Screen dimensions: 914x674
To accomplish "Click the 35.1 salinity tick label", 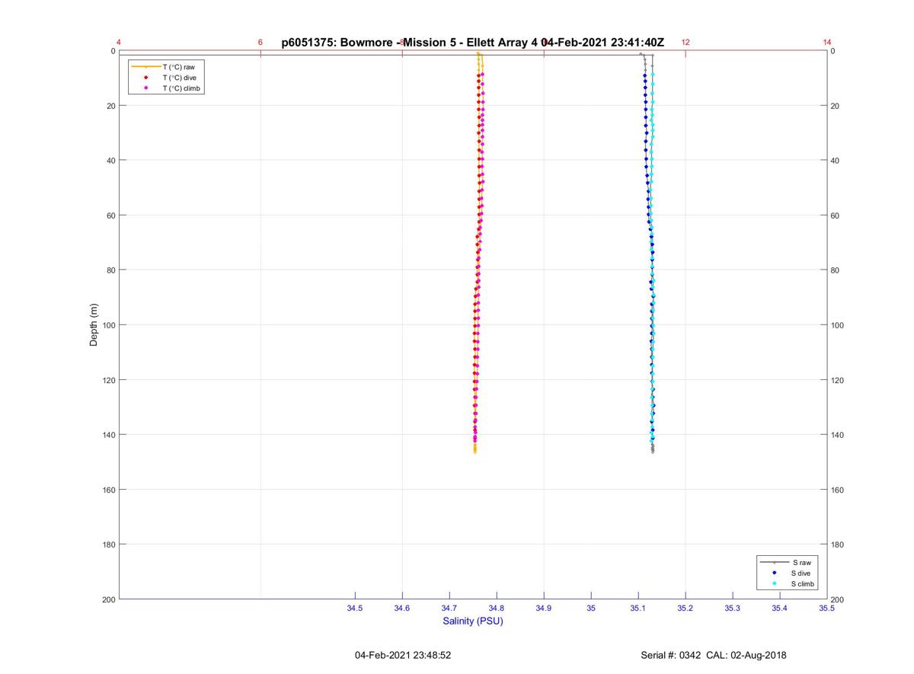I will coord(638,609).
